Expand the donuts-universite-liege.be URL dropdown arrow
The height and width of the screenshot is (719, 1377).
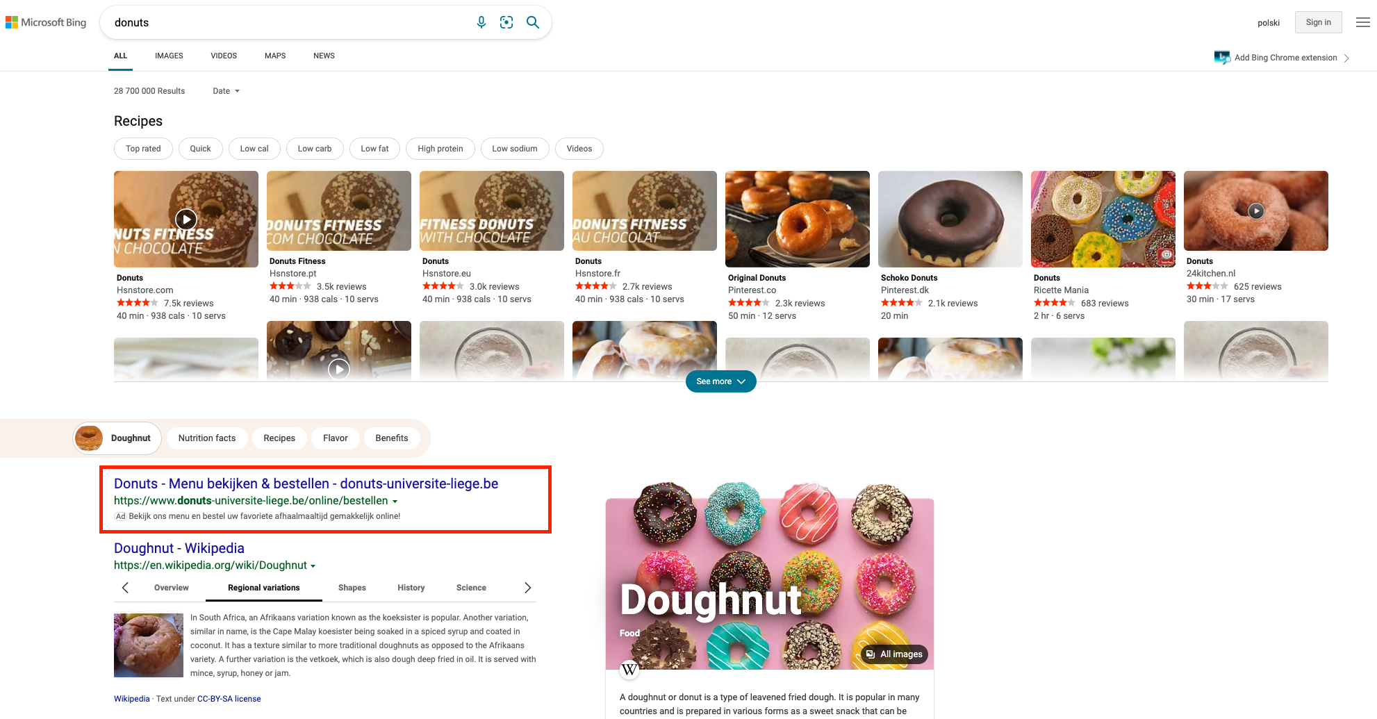[x=395, y=502]
